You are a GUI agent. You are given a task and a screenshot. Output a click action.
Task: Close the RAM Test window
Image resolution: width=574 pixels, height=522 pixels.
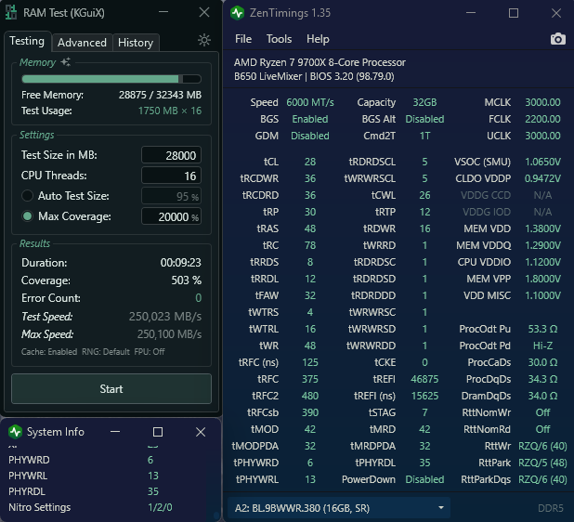204,12
